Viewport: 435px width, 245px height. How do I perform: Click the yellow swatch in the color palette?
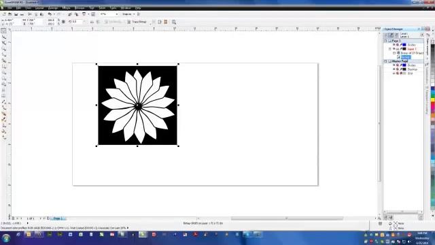[432, 100]
